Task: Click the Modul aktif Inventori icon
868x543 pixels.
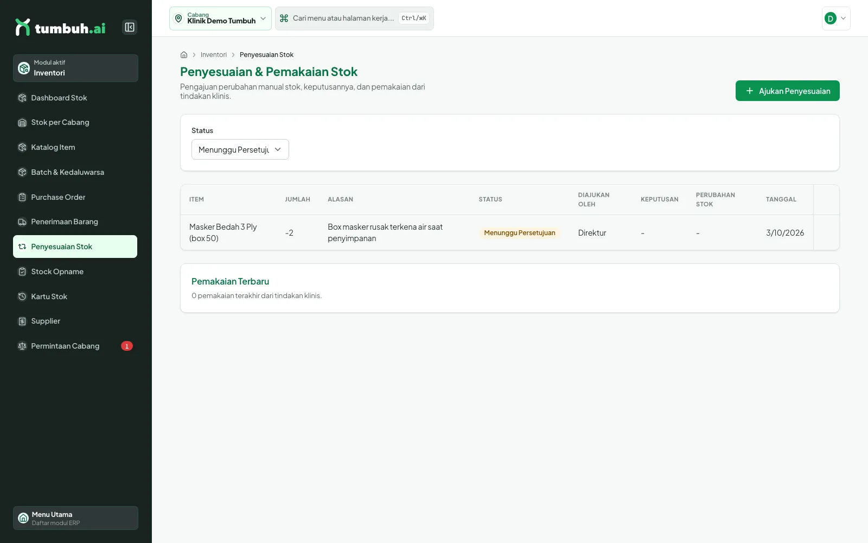Action: click(24, 68)
